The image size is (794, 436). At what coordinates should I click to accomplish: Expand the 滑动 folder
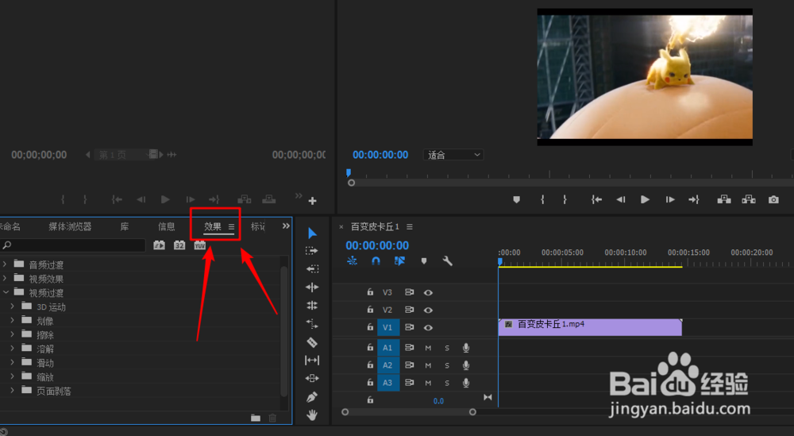tap(13, 363)
